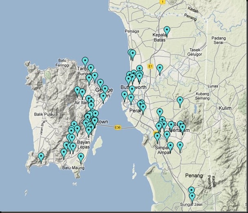Click the Lunas town label
Viewport: 248px width, 213px height.
213,86
